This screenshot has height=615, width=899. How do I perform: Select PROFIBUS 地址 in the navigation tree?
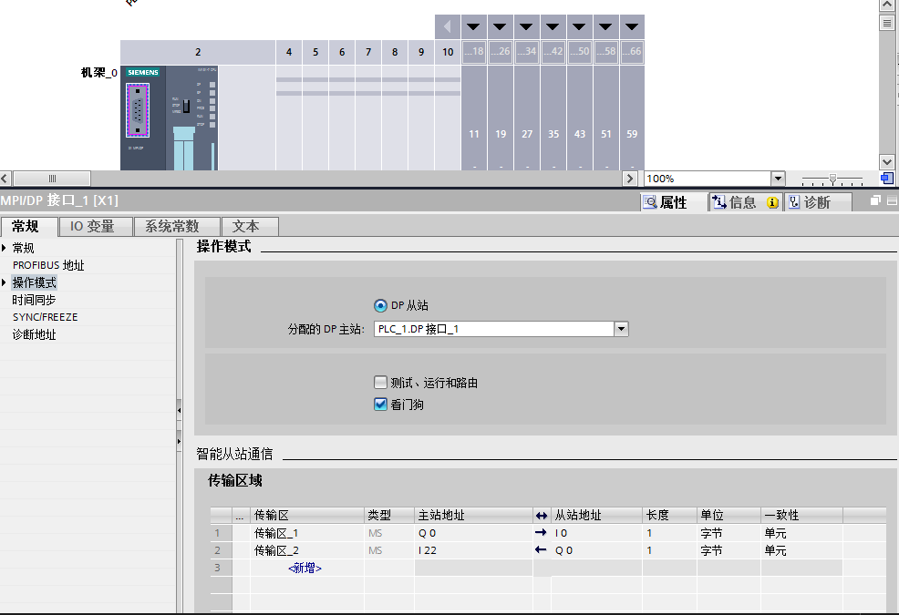[x=48, y=265]
